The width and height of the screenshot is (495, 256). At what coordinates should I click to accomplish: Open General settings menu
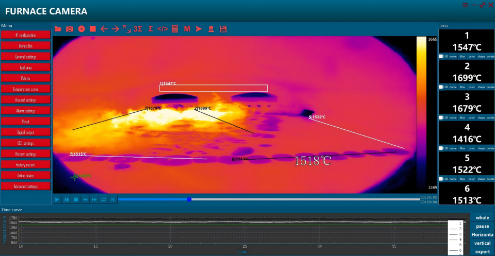click(x=26, y=57)
